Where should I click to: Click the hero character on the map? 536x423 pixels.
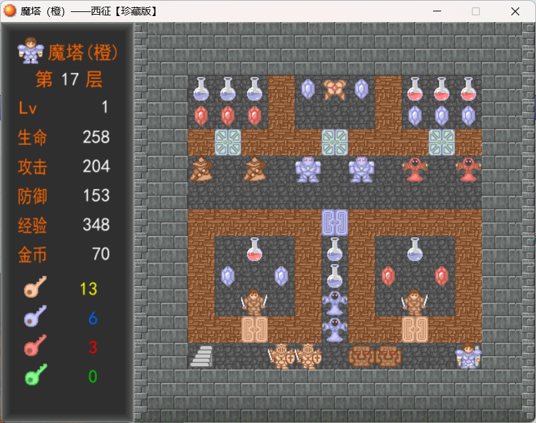coord(468,356)
